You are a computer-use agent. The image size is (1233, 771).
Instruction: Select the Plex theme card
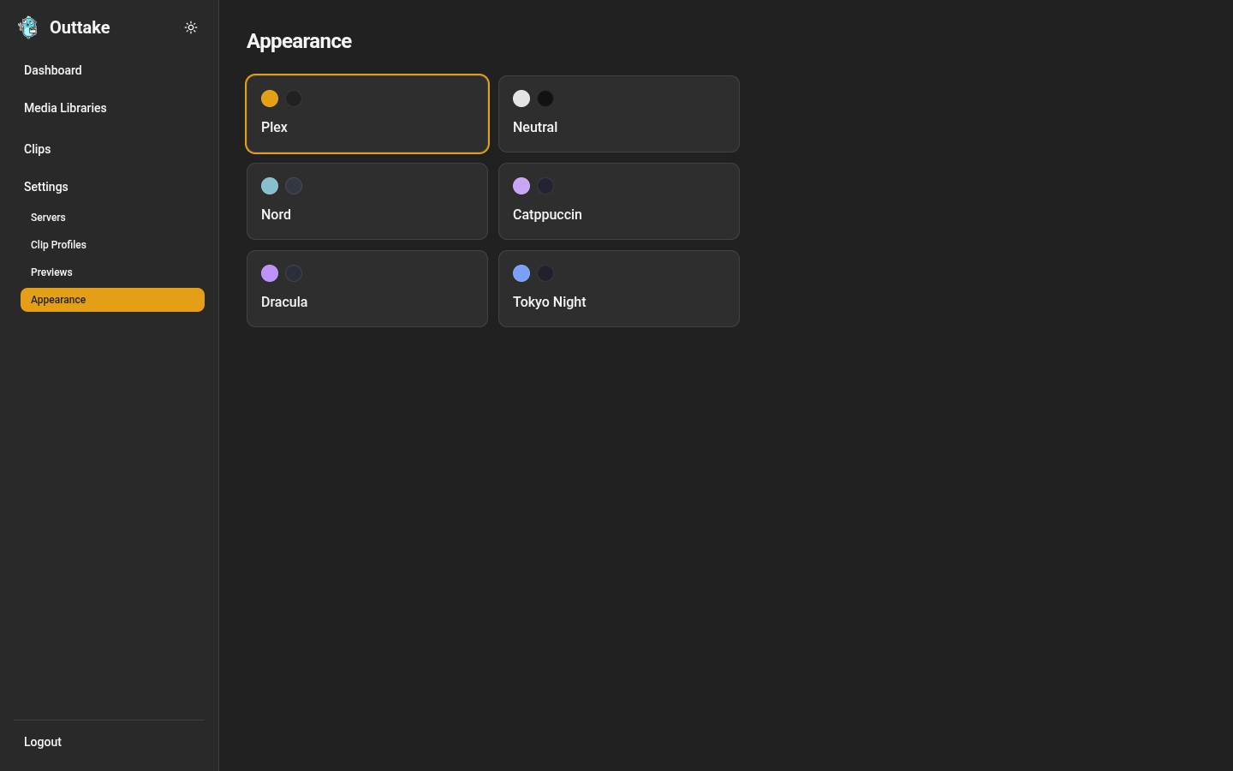click(x=367, y=114)
